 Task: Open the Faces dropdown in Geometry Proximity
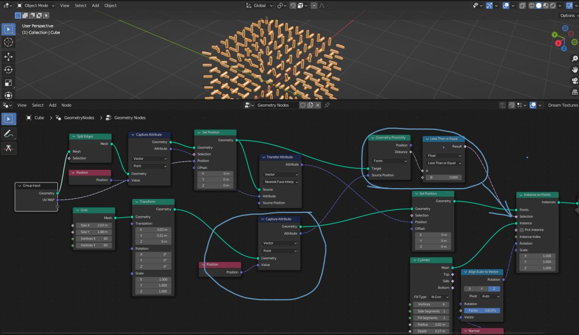(389, 161)
